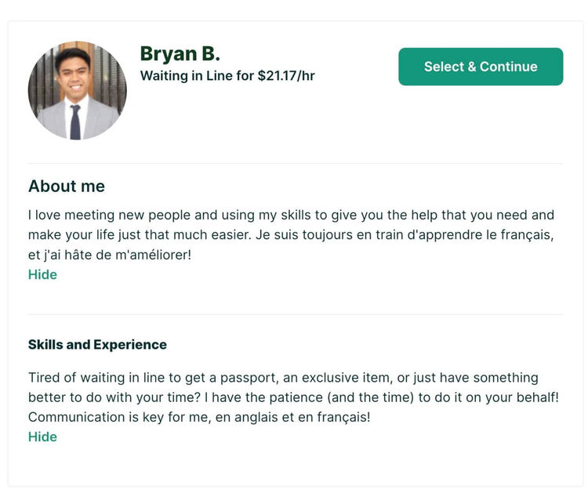The height and width of the screenshot is (493, 588).
Task: Click the $21.17/hr rate value
Action: point(286,76)
